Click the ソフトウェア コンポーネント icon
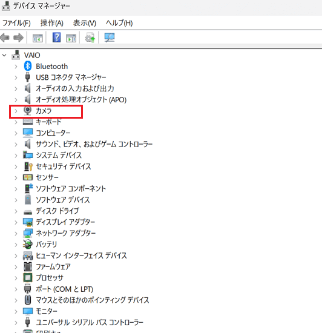Image resolution: width=322 pixels, height=333 pixels. (x=28, y=188)
